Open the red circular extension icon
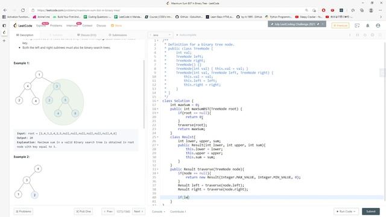This screenshot has height=217, width=386. point(323,10)
